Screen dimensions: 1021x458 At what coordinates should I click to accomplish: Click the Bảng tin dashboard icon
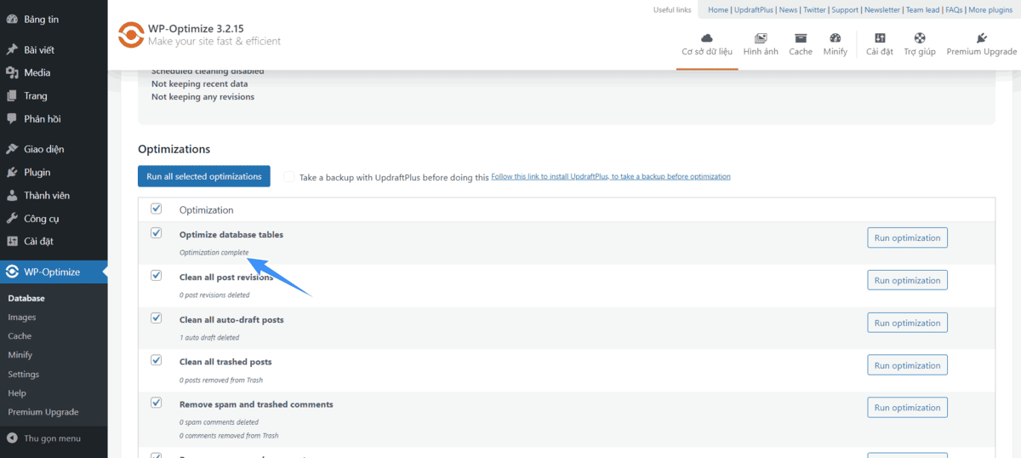click(x=12, y=19)
